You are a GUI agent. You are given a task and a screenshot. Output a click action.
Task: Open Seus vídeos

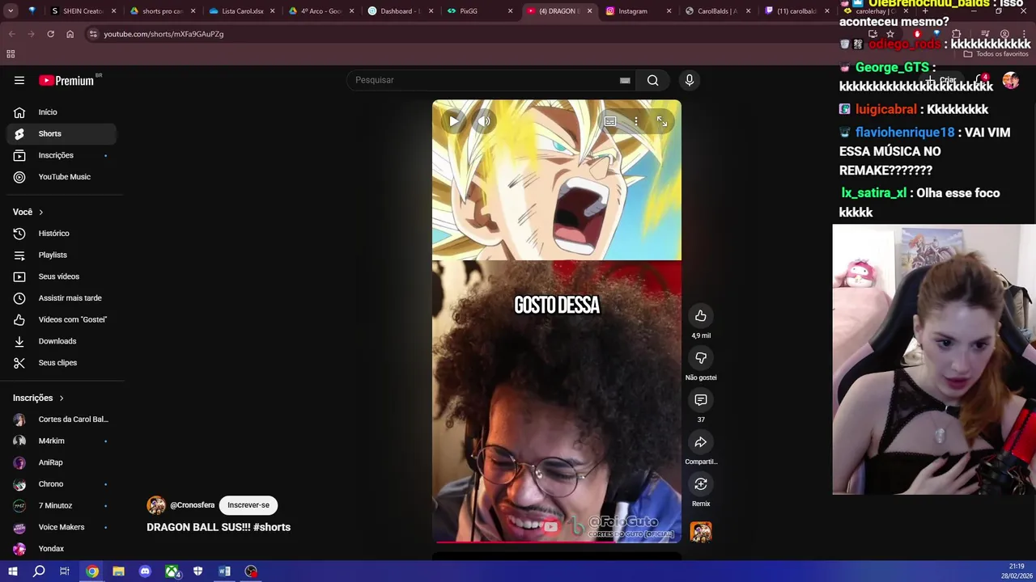click(62, 276)
